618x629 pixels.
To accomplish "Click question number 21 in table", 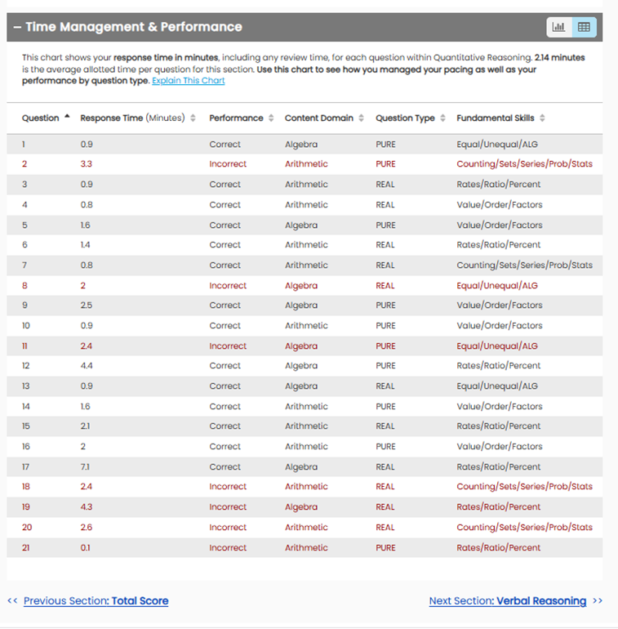I will (26, 547).
